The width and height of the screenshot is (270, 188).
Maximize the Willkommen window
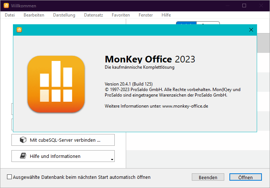pos(244,6)
